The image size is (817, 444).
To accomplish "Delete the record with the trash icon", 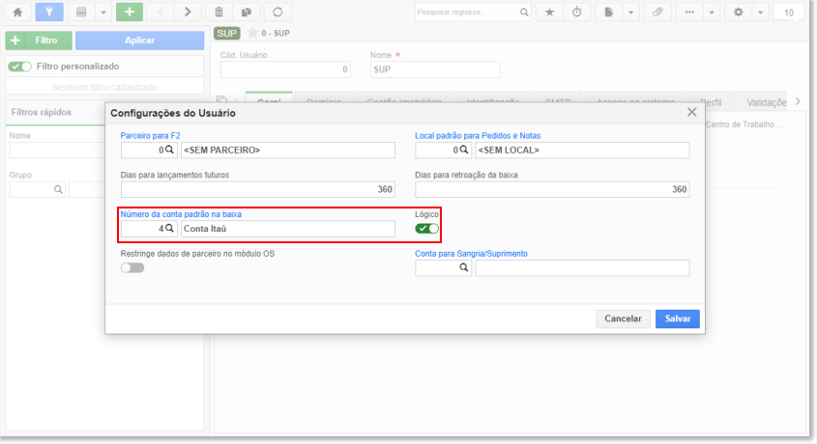I will [219, 12].
